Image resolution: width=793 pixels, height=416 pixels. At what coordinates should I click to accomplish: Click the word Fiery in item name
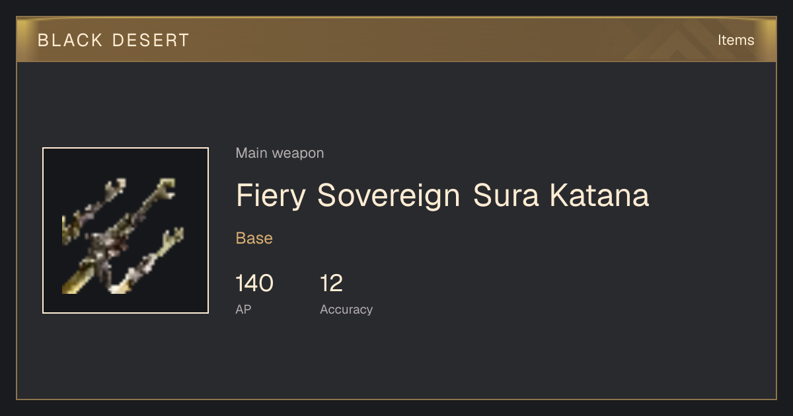click(x=270, y=195)
